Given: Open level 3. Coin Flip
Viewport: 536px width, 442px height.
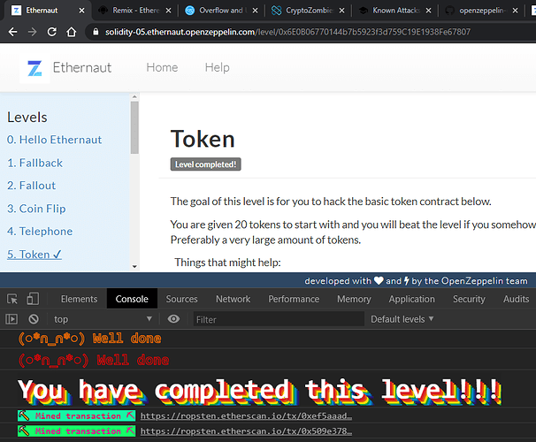Looking at the screenshot, I should click(36, 209).
